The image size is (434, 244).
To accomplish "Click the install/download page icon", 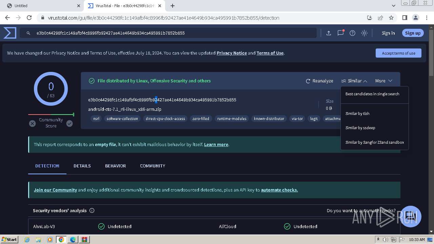I will pyautogui.click(x=370, y=18).
